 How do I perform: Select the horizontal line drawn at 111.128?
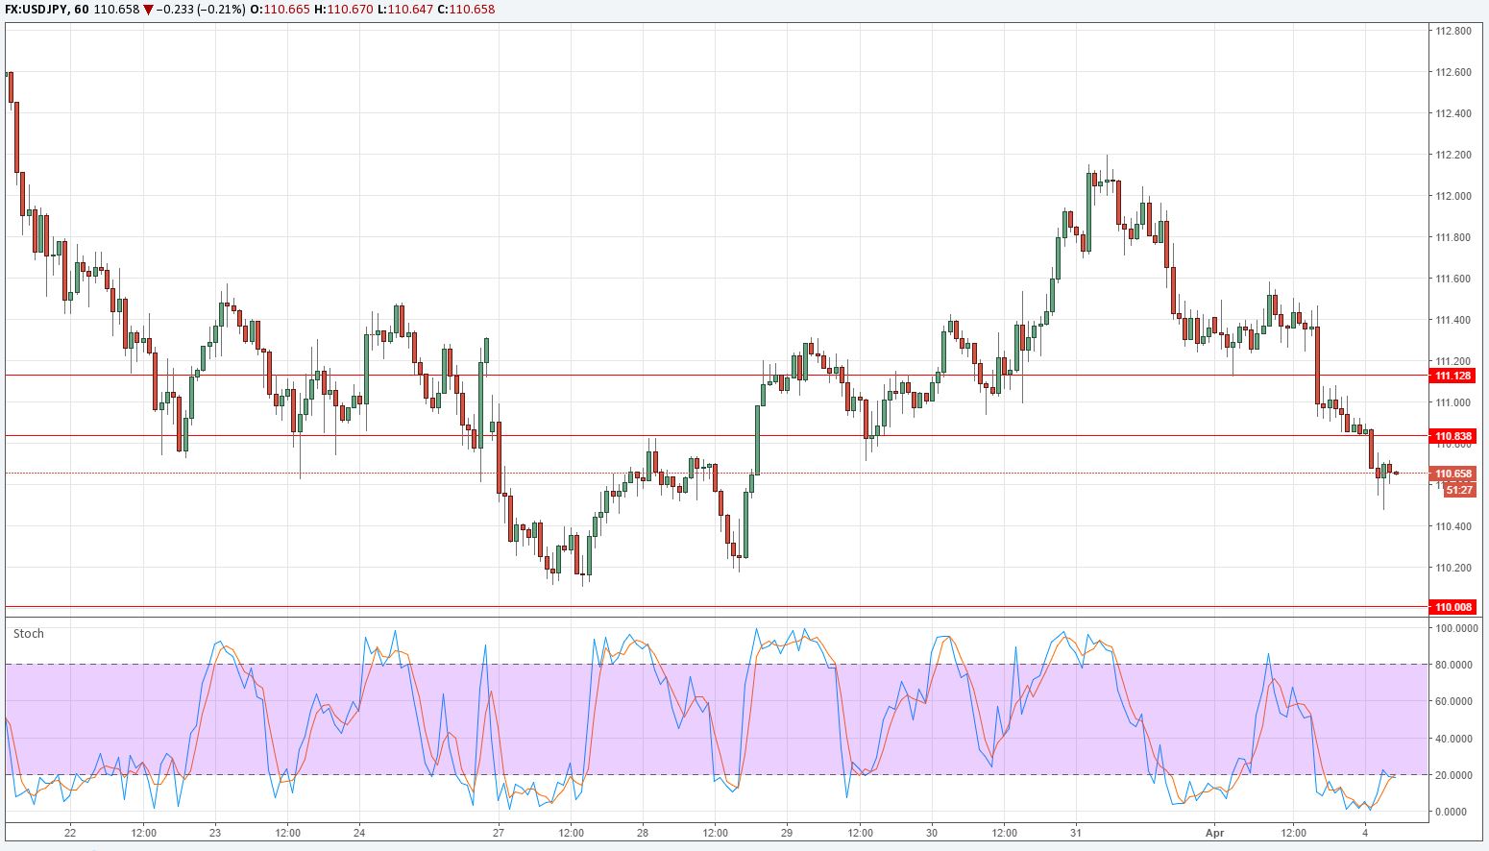[x=717, y=376]
